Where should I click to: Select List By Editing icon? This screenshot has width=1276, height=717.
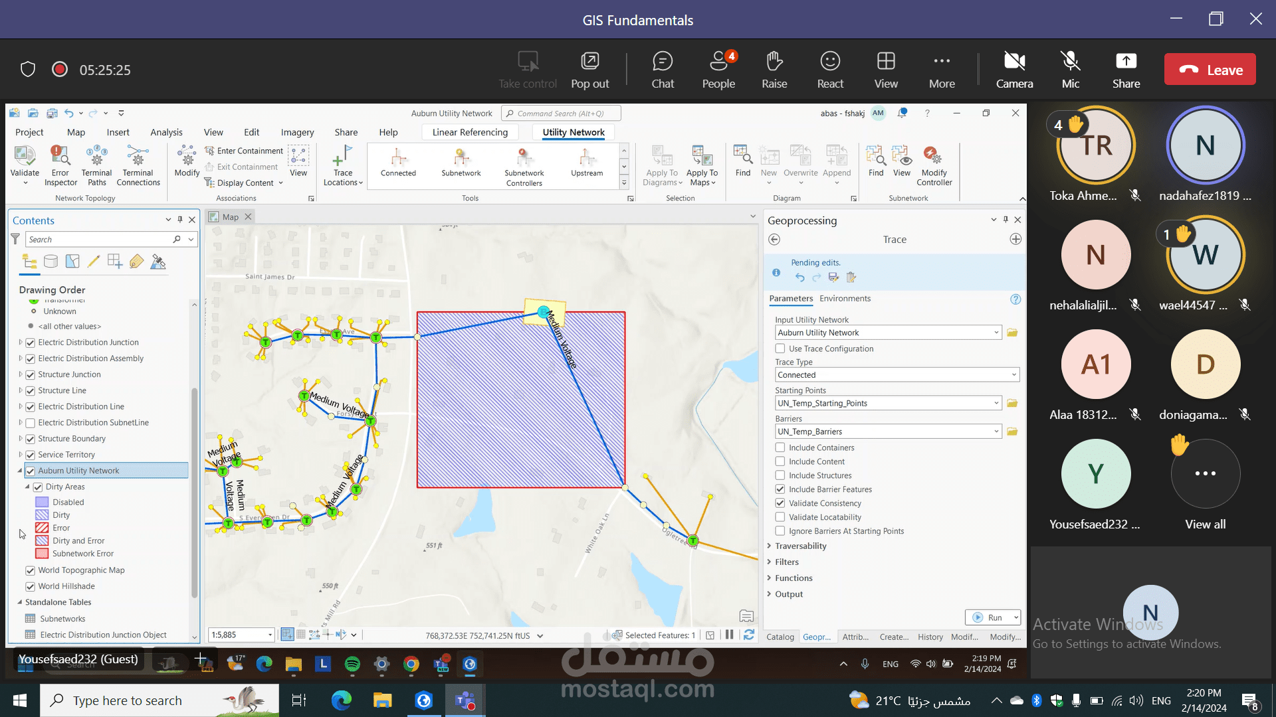94,262
